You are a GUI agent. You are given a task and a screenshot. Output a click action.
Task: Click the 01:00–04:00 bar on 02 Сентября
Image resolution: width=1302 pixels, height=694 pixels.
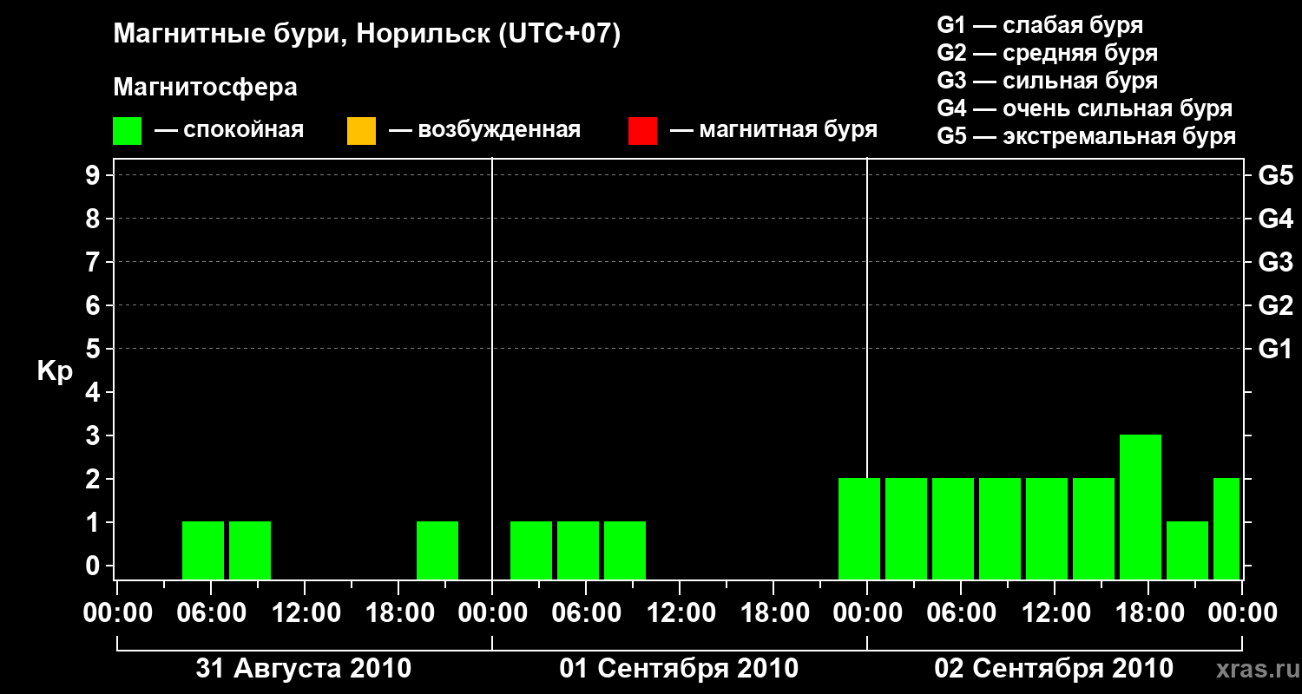[906, 528]
